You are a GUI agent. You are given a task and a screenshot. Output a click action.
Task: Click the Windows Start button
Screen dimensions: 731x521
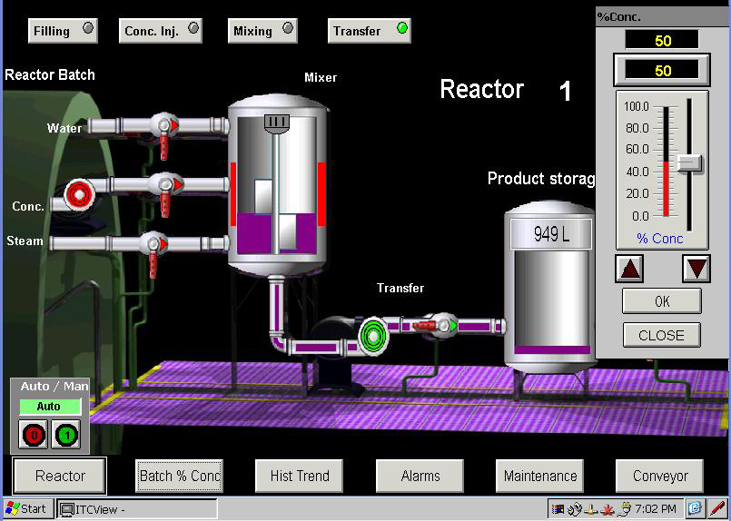pos(27,508)
